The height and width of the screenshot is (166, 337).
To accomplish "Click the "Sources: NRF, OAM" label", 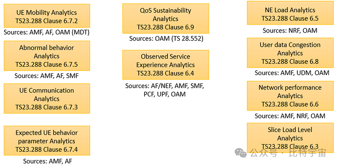I will tap(290, 31).
